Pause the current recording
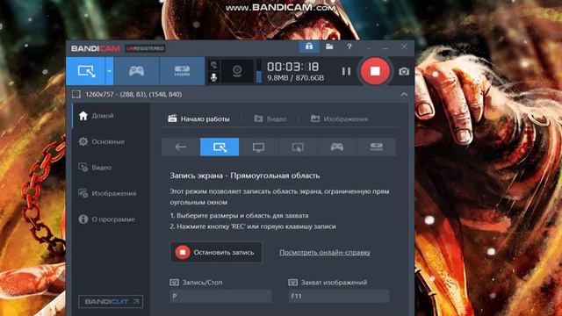Viewport: 562px width, 316px height. [x=346, y=71]
